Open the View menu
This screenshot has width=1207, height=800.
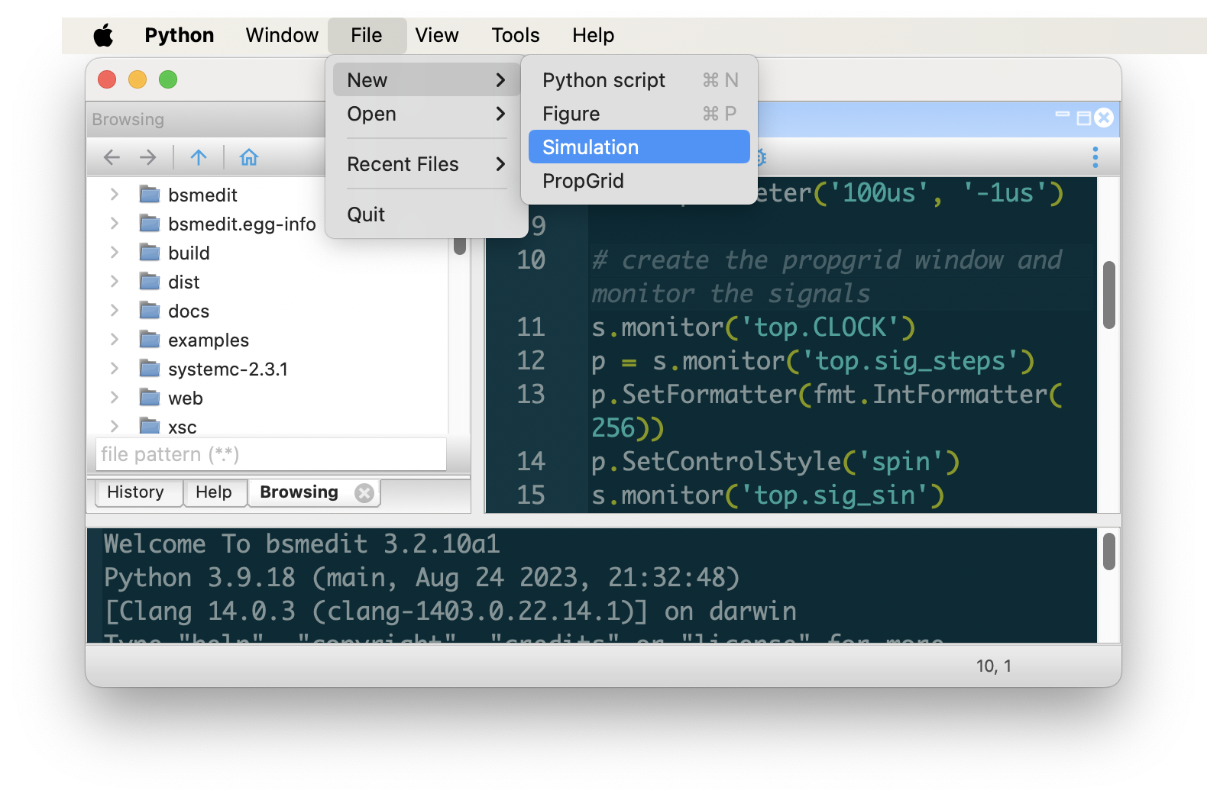pyautogui.click(x=437, y=35)
